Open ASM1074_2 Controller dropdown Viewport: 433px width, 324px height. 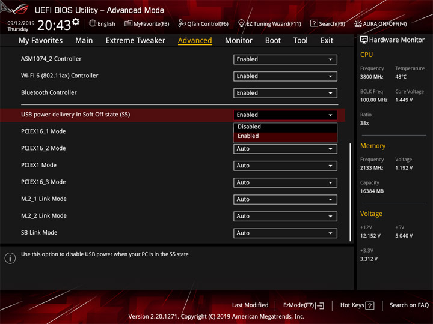tap(285, 59)
